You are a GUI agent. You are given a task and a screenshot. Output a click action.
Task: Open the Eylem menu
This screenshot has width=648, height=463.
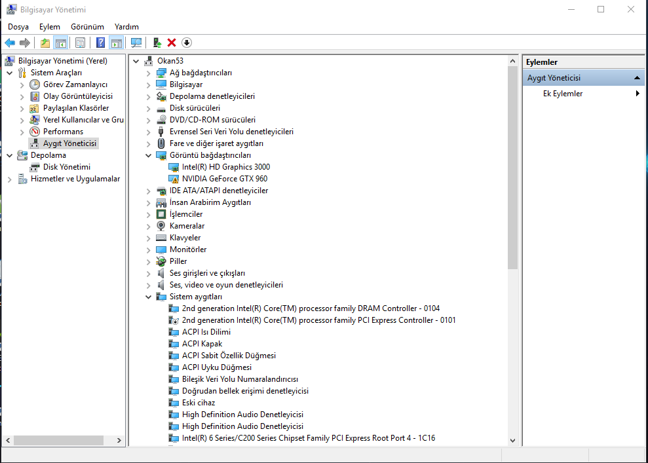coord(50,27)
